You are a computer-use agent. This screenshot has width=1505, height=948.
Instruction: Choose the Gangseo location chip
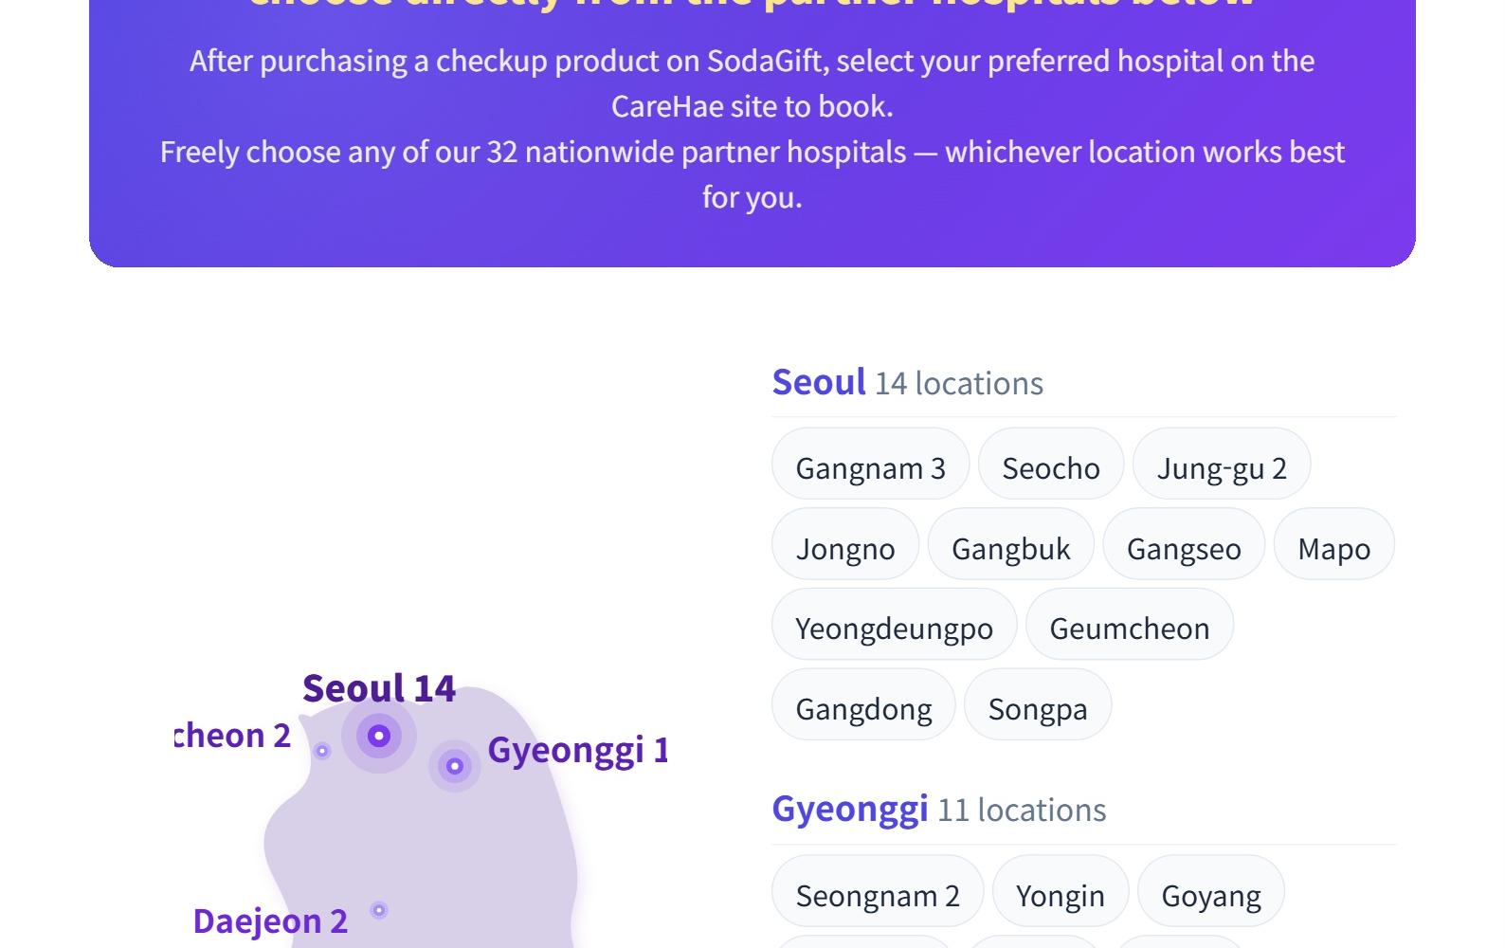(1184, 544)
